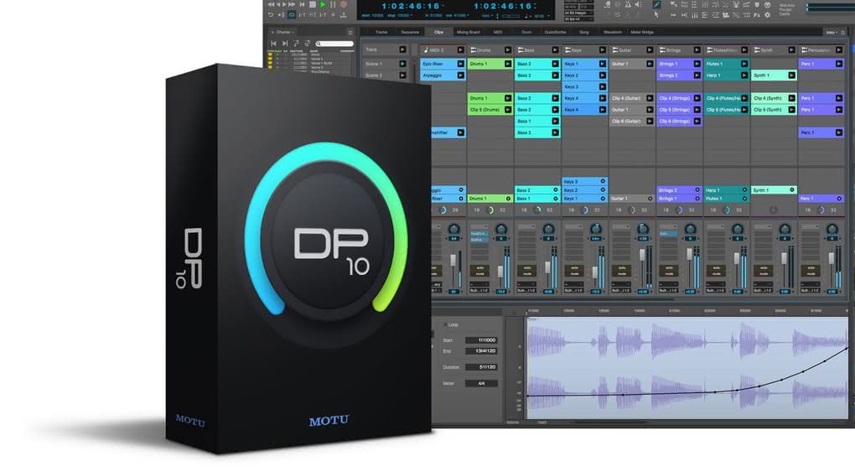Launch Scene 2 with its play button
The image size is (855, 471).
[402, 75]
